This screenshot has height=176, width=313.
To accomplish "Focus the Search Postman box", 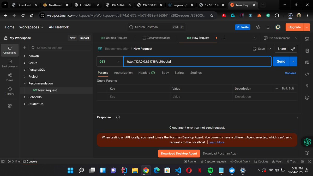I will click(x=156, y=27).
